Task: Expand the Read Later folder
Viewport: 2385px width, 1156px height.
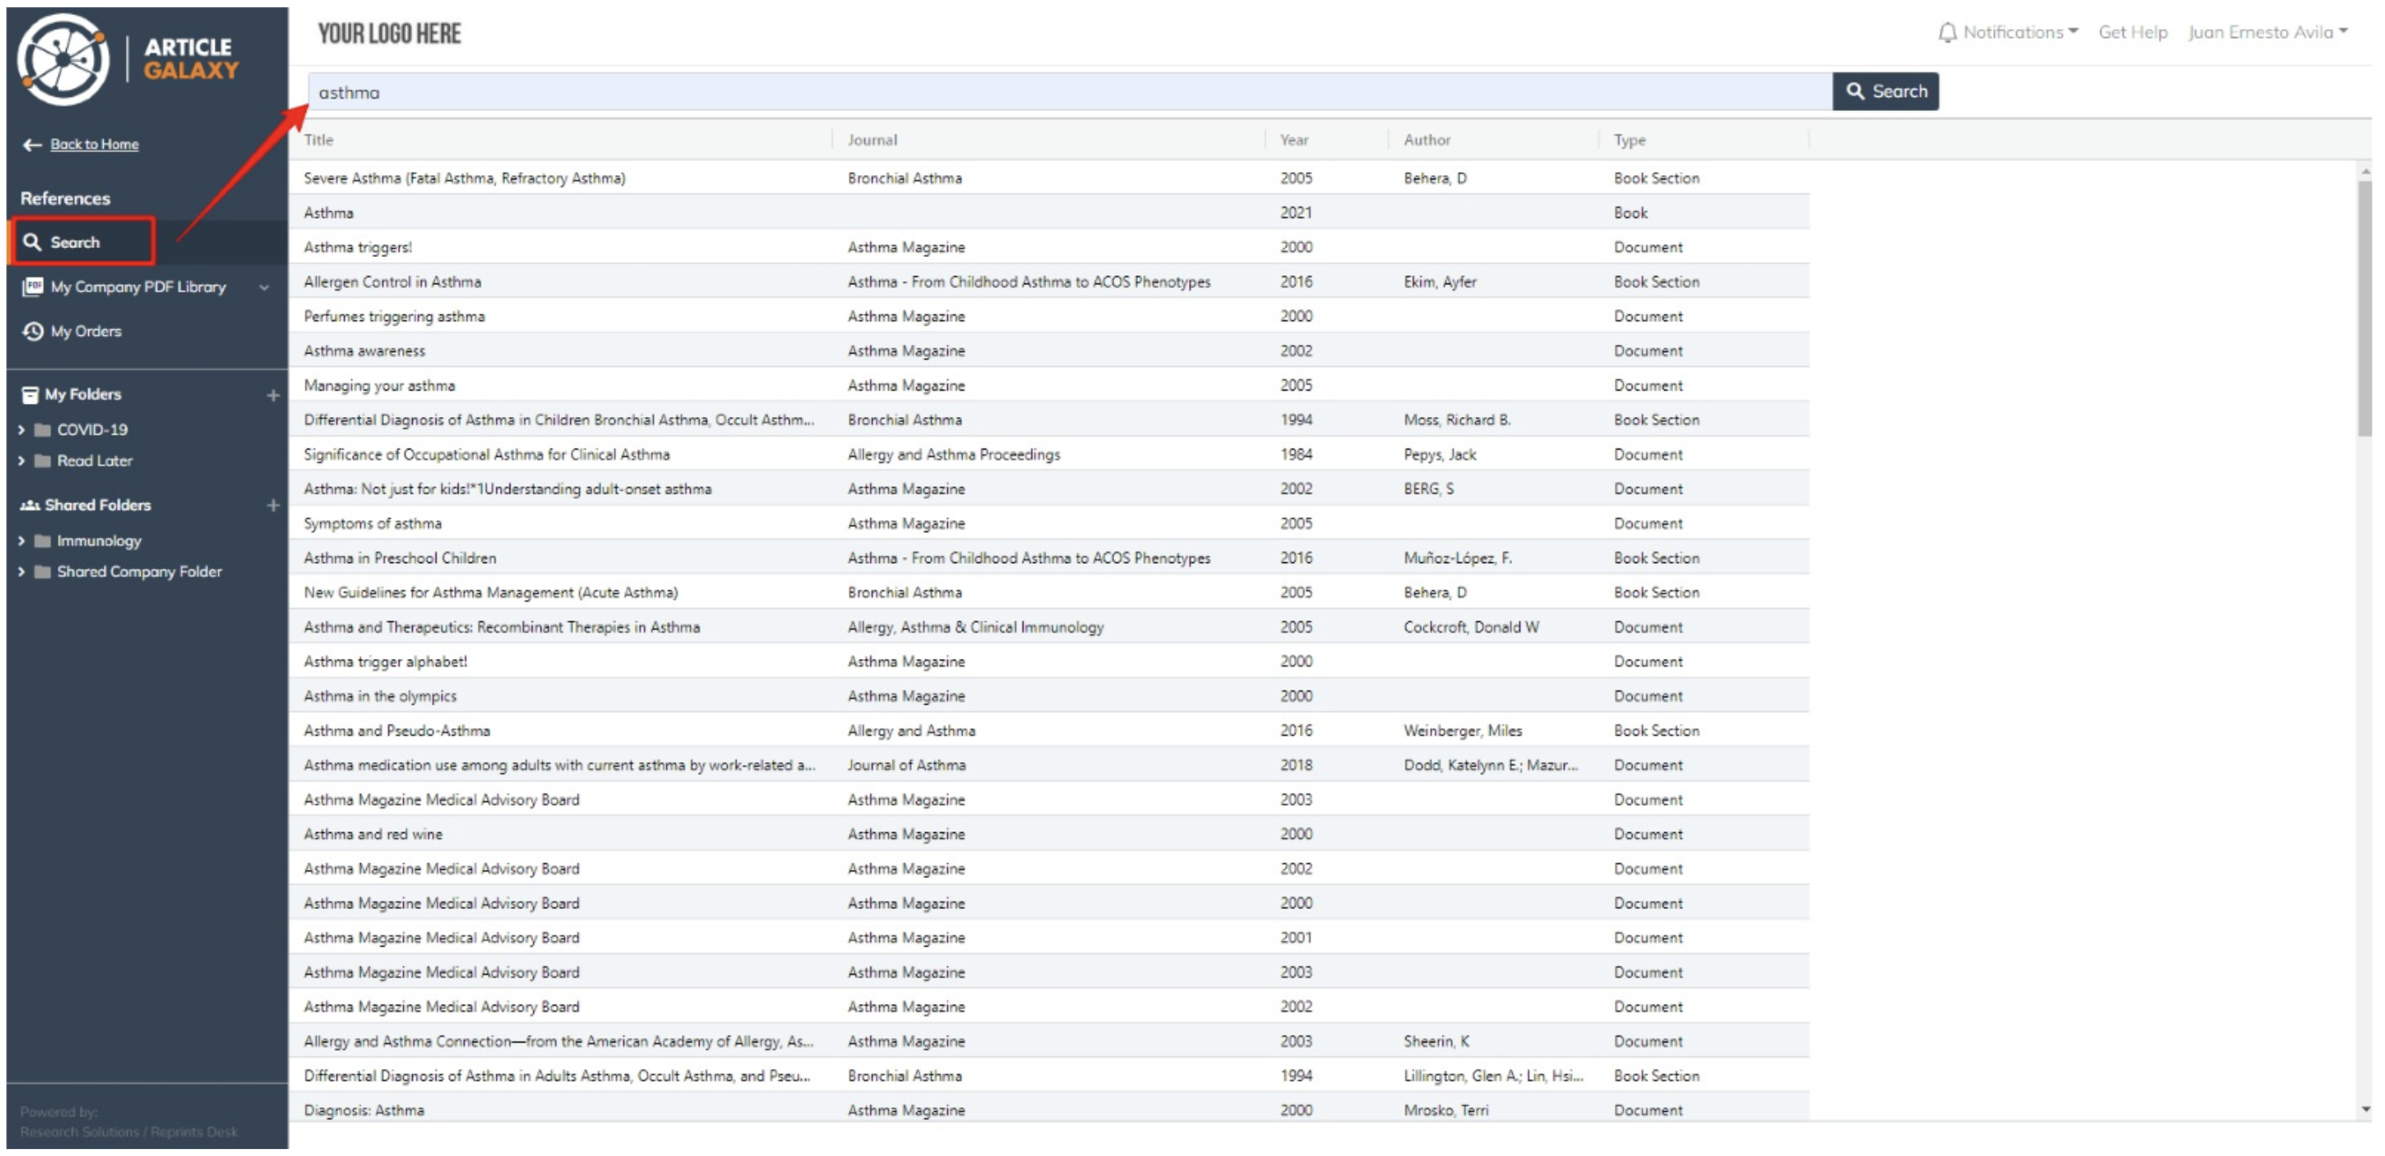Action: tap(22, 460)
